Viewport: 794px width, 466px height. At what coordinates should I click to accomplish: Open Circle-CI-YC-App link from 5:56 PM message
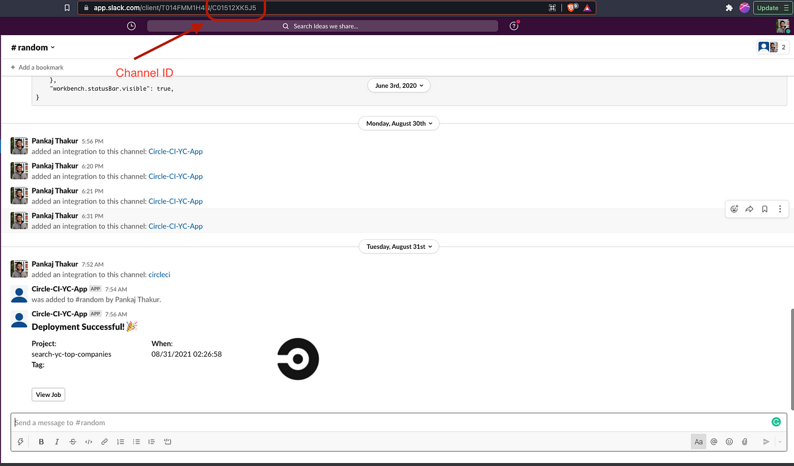[175, 151]
